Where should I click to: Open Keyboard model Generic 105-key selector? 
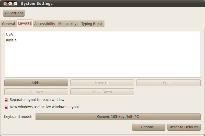tap(118, 117)
